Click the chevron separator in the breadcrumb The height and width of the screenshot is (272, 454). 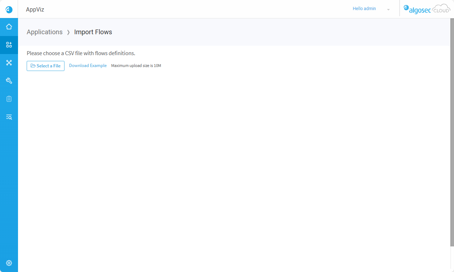(x=68, y=32)
